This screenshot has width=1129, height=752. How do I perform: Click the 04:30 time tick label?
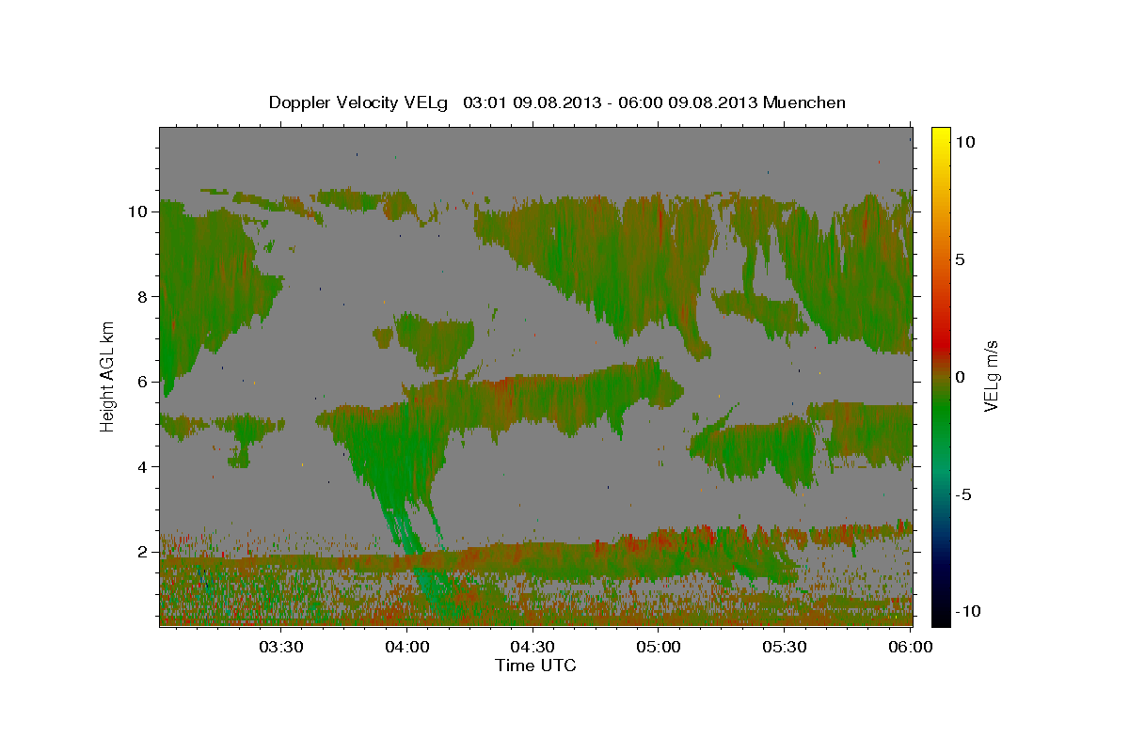(x=533, y=647)
